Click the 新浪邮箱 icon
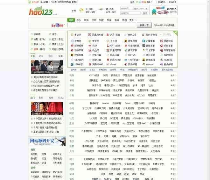This screenshot has width=210, height=180. (126, 64)
